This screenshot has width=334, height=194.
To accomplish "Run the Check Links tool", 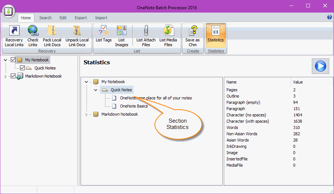I will pyautogui.click(x=33, y=36).
